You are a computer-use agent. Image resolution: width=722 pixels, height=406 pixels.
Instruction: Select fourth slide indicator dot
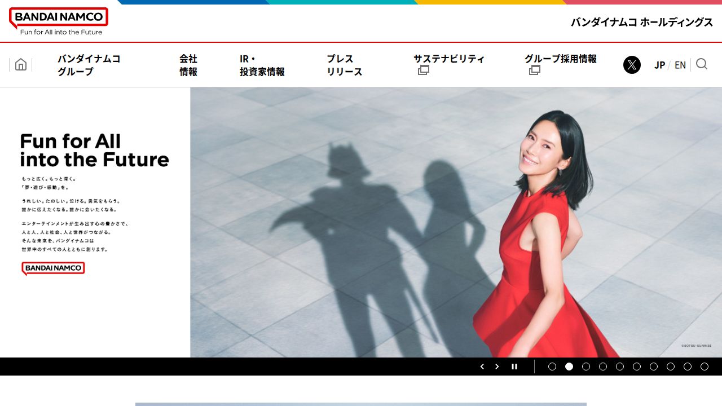point(603,367)
